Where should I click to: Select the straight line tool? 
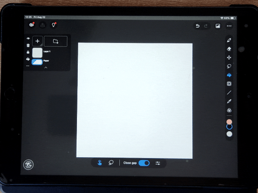[229, 92]
